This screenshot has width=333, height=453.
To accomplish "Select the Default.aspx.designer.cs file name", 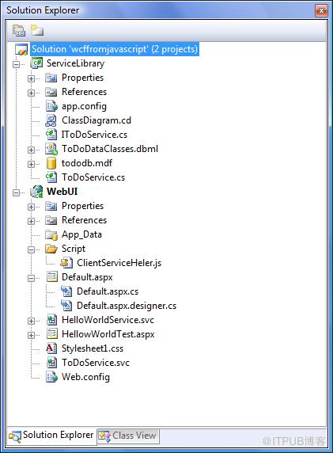I will pos(127,306).
